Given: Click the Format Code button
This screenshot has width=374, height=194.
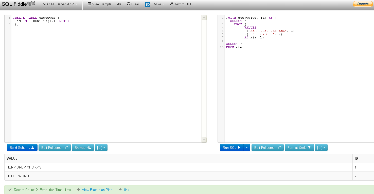Looking at the screenshot, I should click(299, 148).
